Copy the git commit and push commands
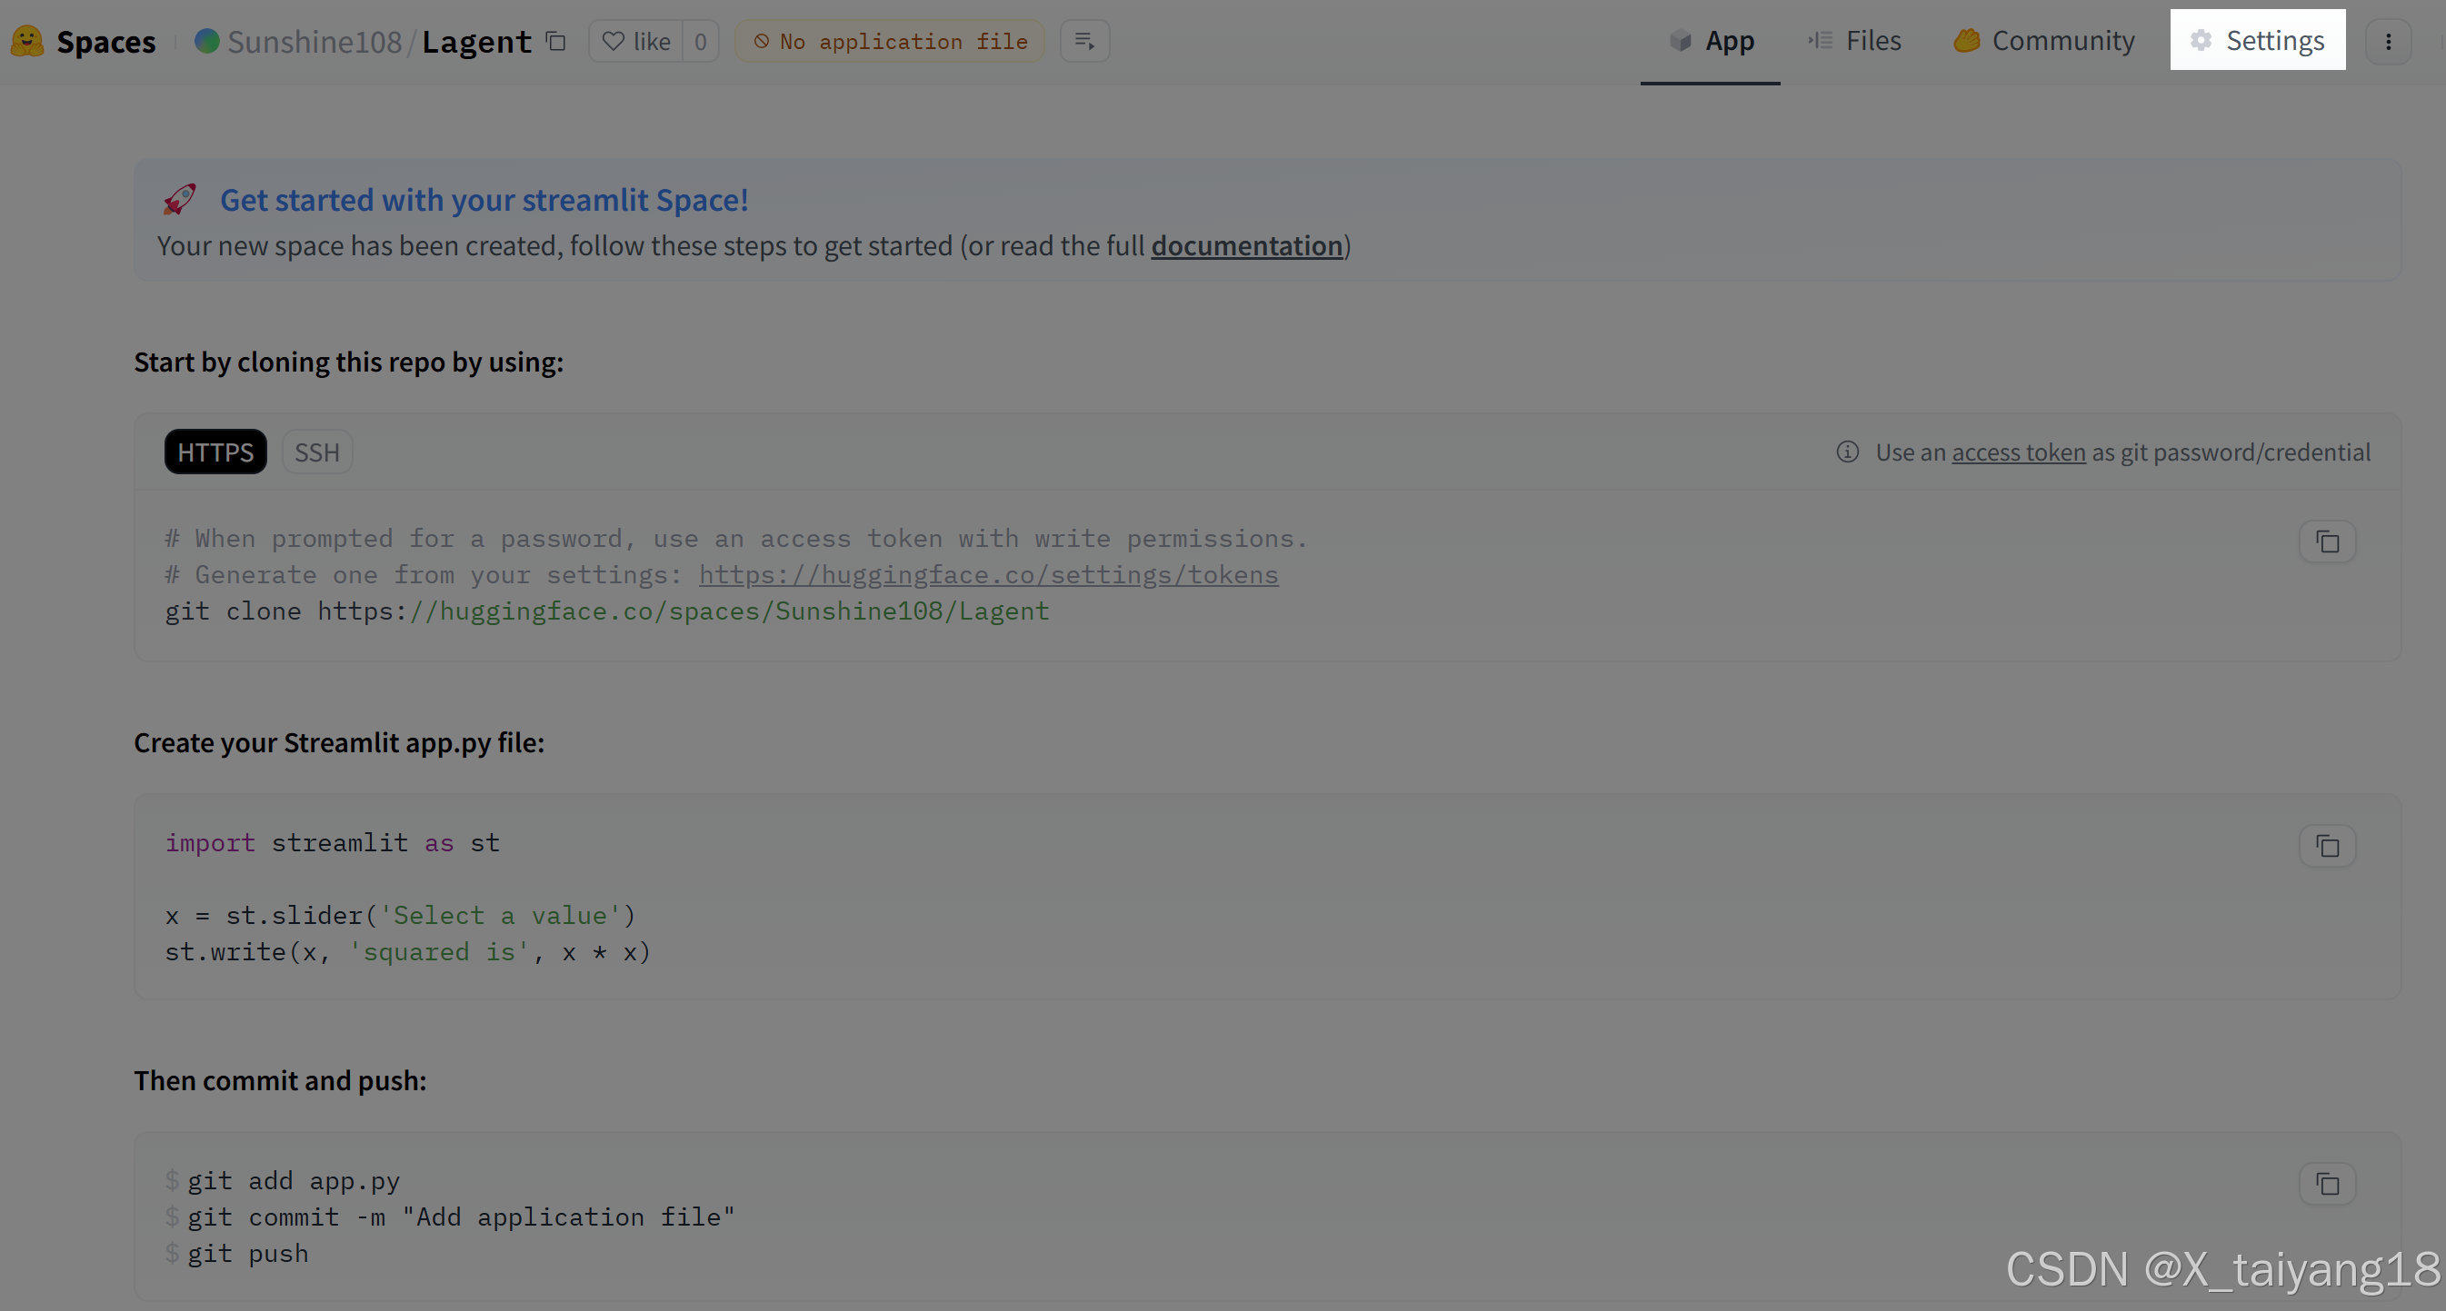This screenshot has height=1311, width=2446. click(x=2326, y=1184)
